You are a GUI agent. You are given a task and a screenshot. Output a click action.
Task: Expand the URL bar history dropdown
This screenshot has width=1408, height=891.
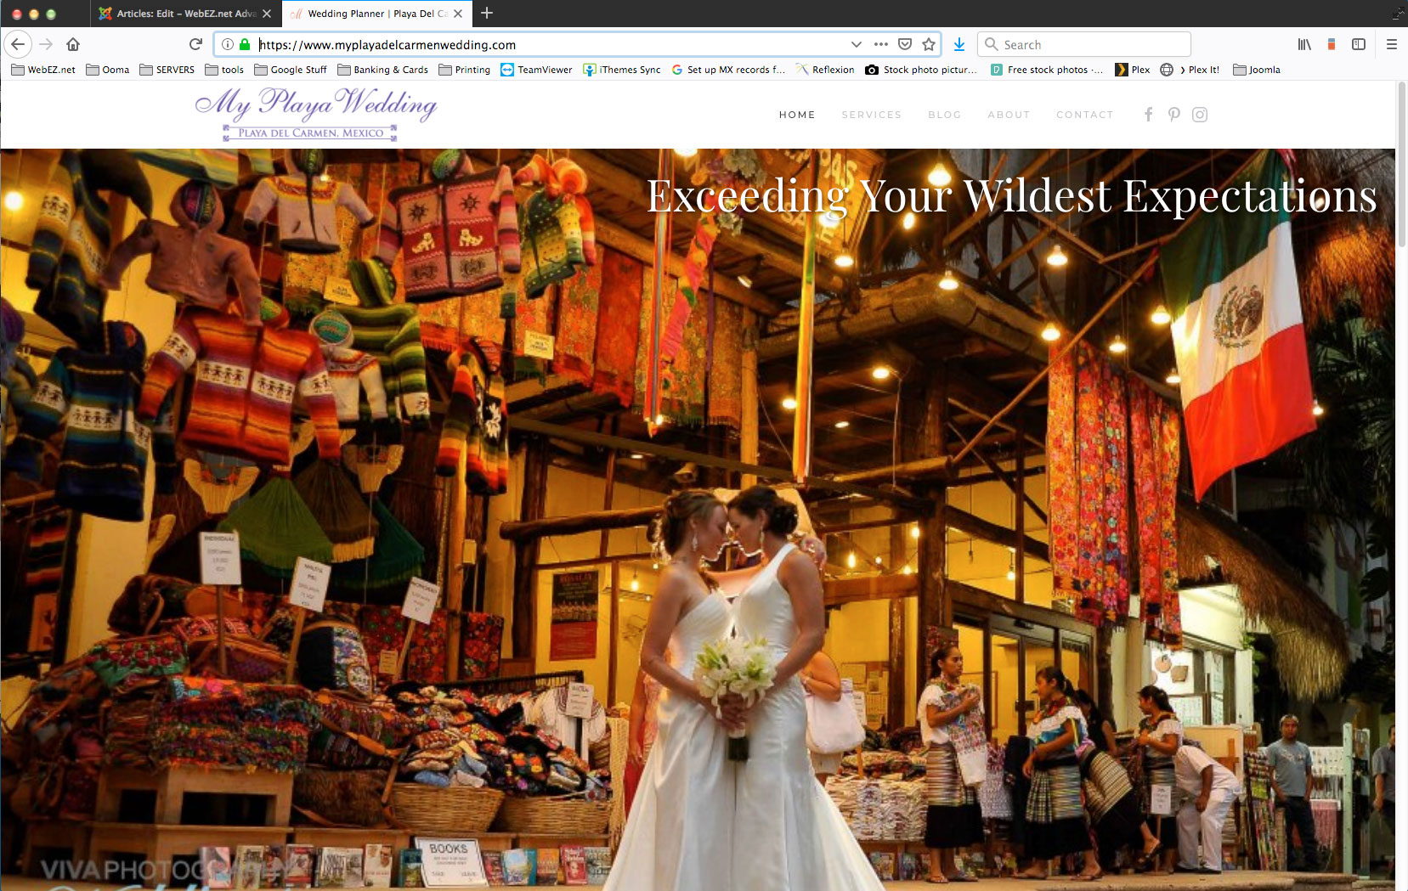(856, 44)
